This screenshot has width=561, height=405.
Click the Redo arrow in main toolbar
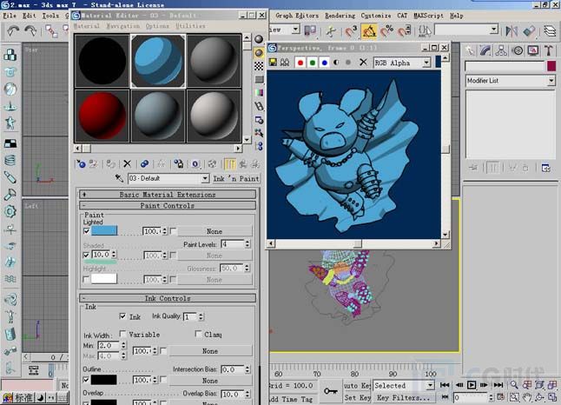pos(30,30)
